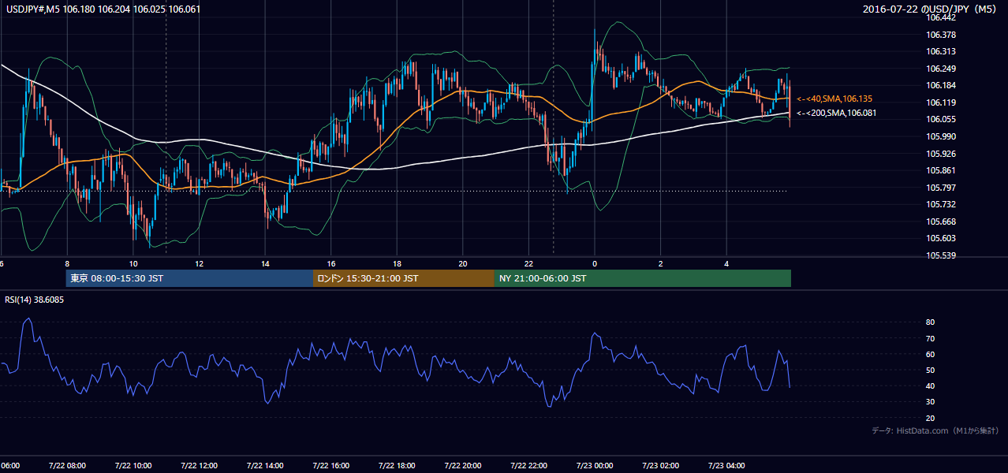This screenshot has height=473, width=1008.
Task: Click hour label 22 under the price chart
Action: coord(528,263)
